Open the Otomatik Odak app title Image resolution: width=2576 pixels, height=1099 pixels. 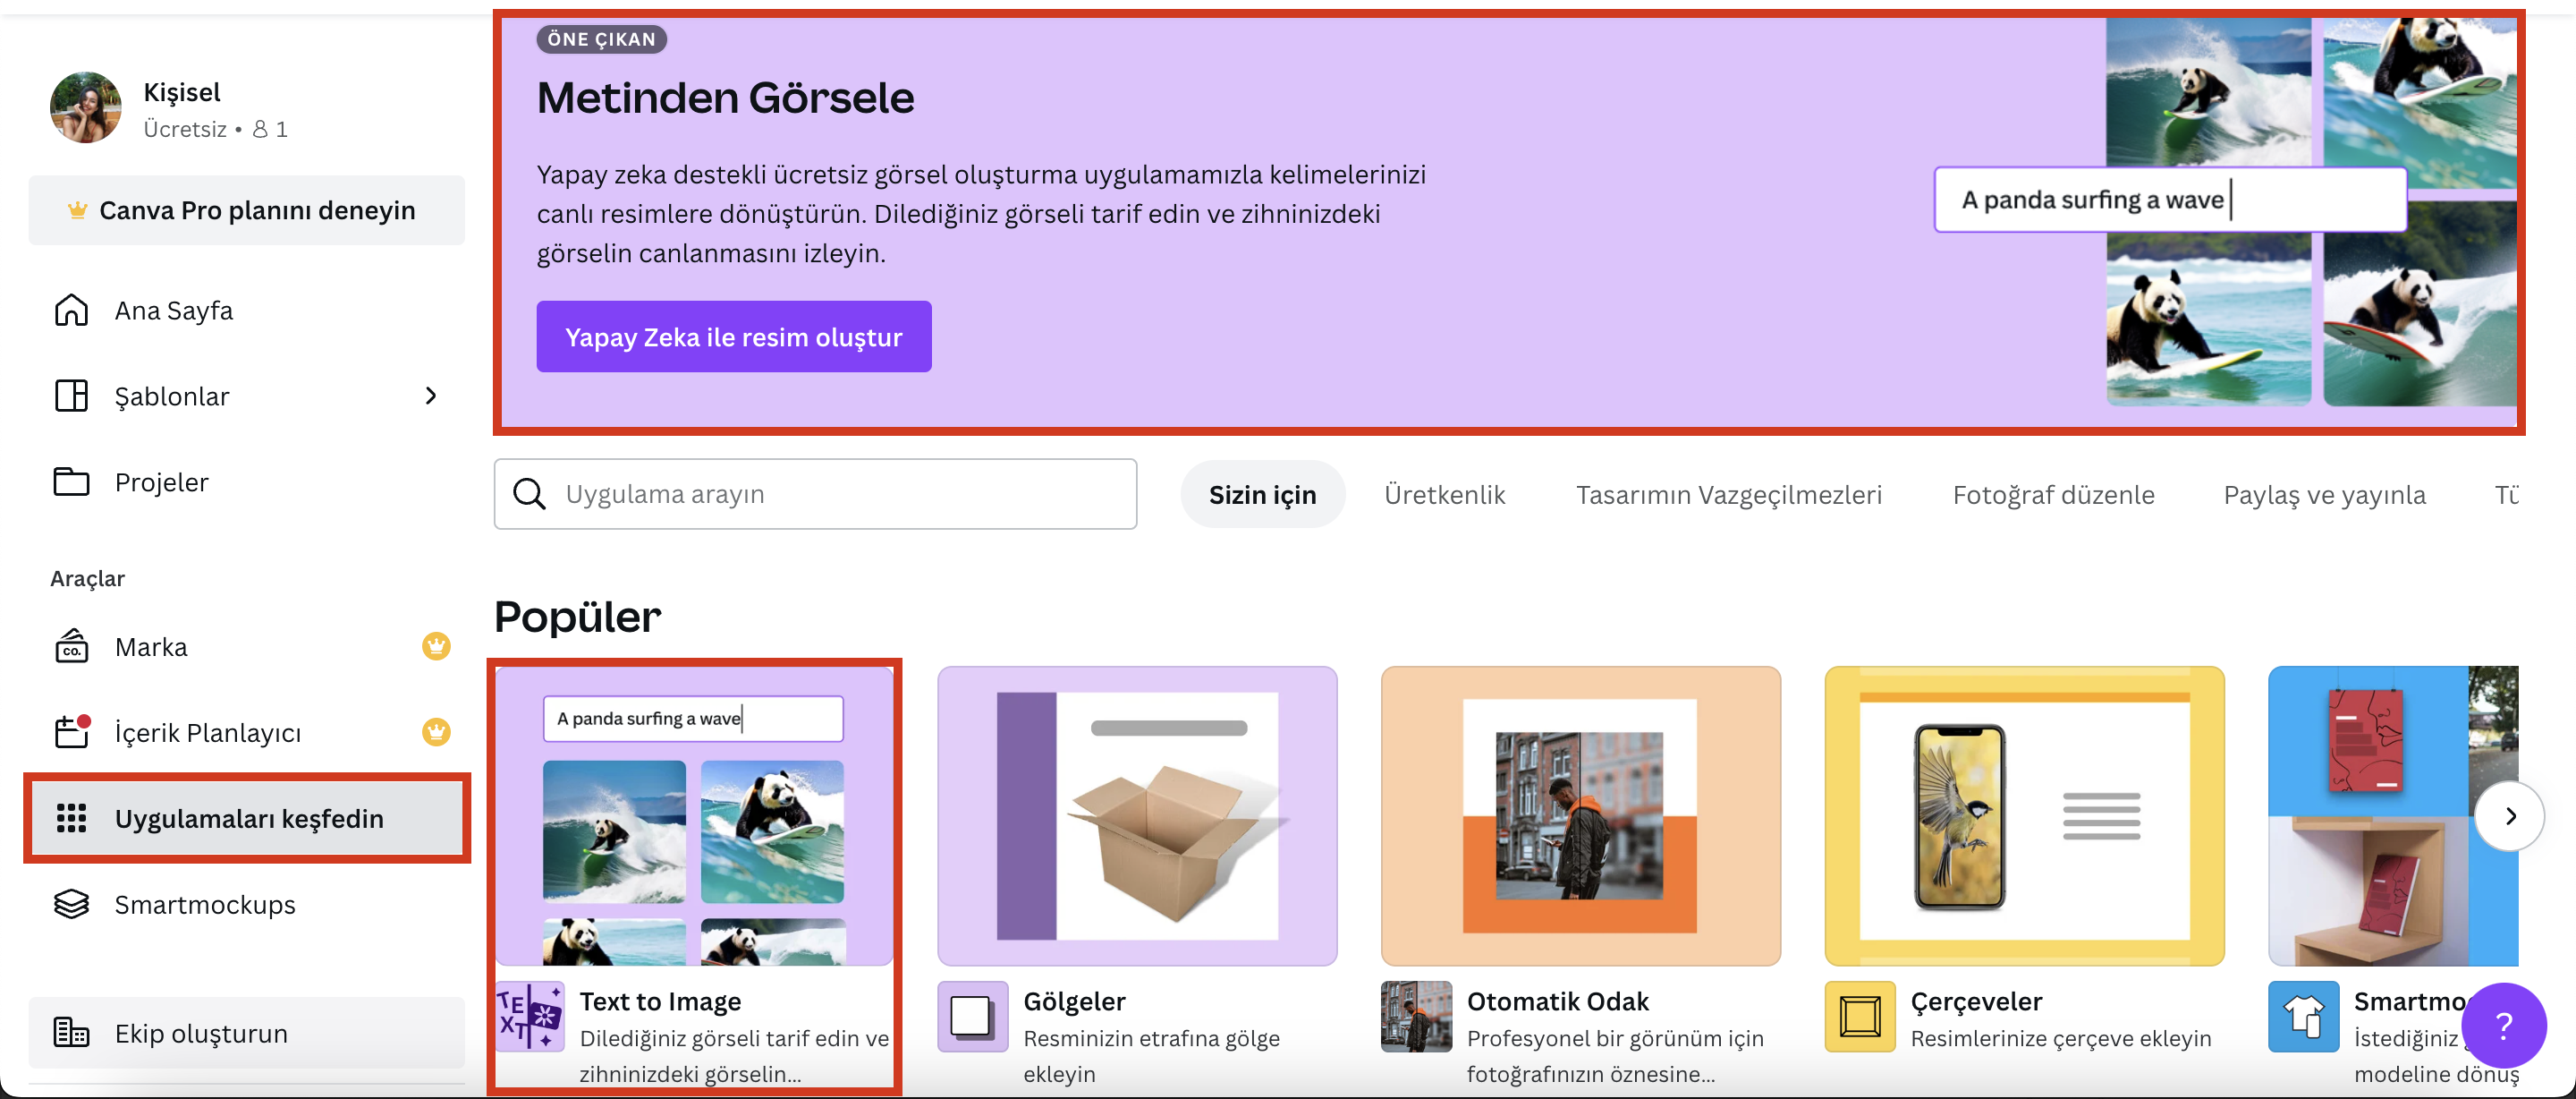pos(1557,1001)
